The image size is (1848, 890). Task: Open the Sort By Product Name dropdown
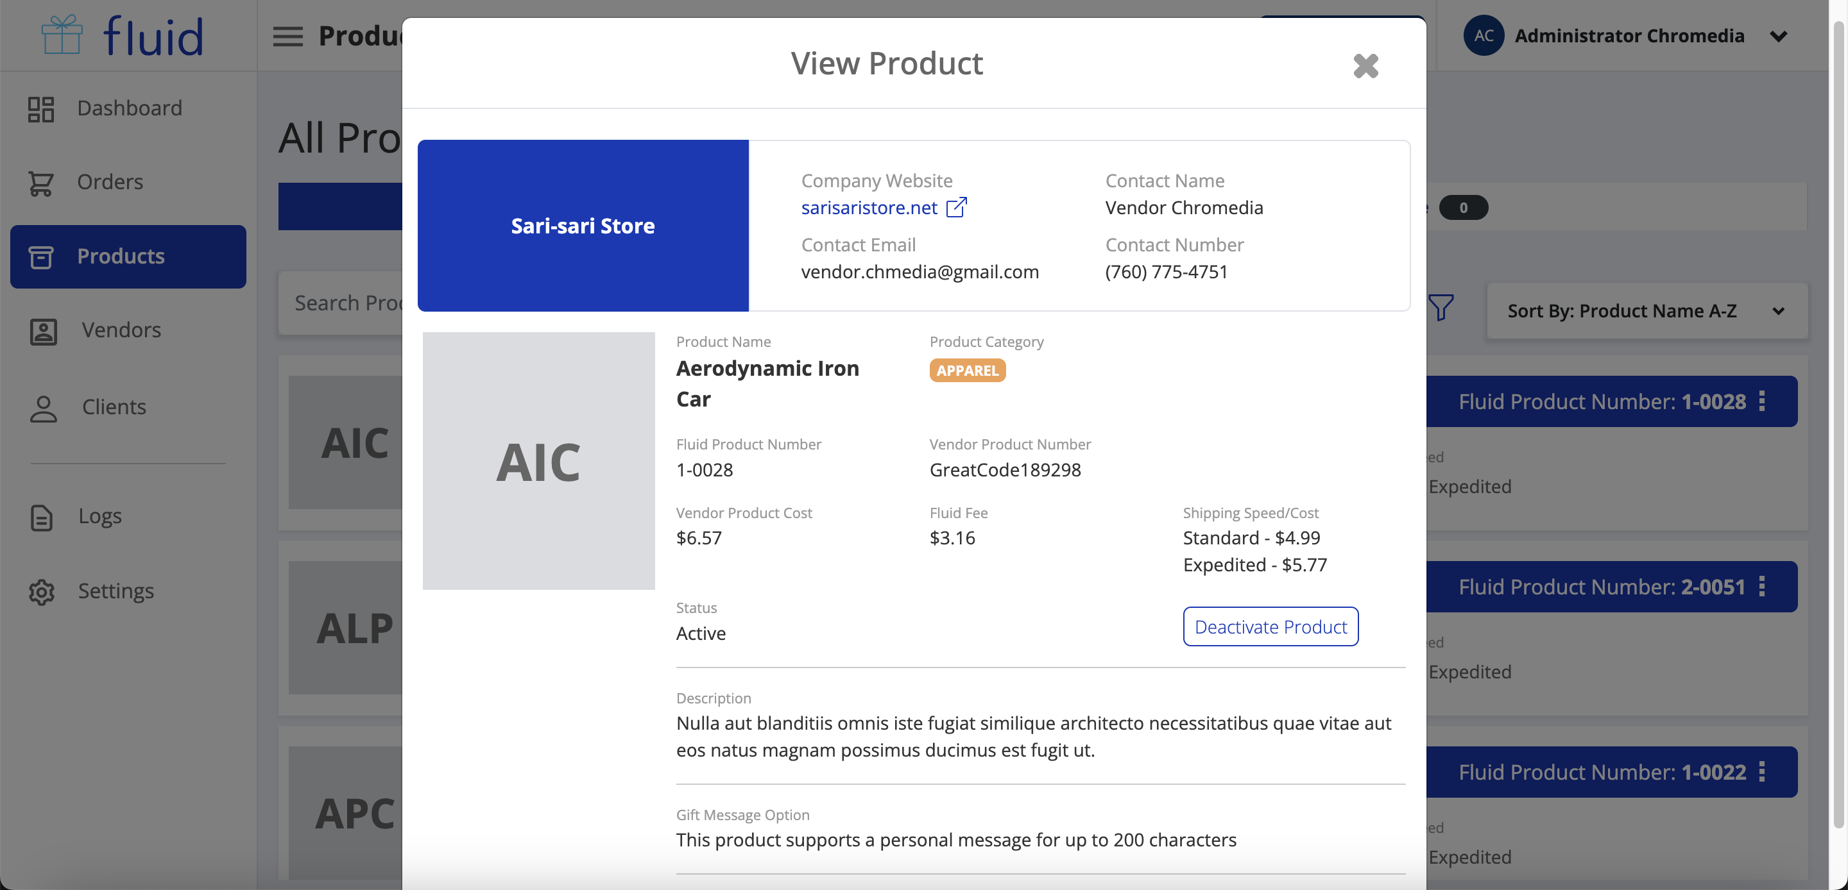1647,310
